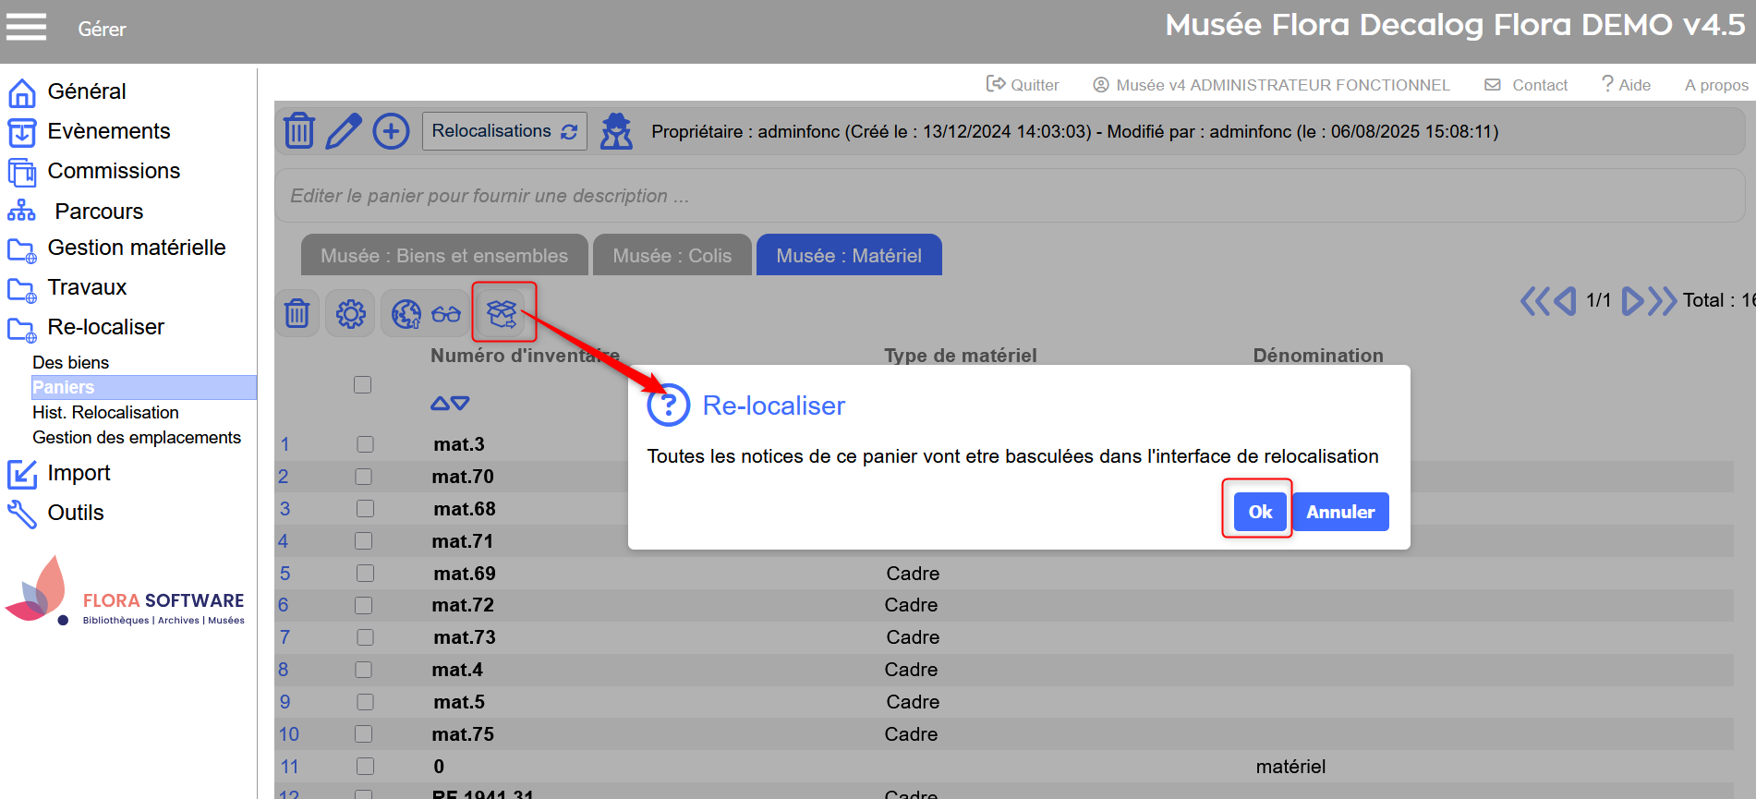Toggle the select-all checkbox in header
Viewport: 1756px width, 799px height.
[362, 384]
